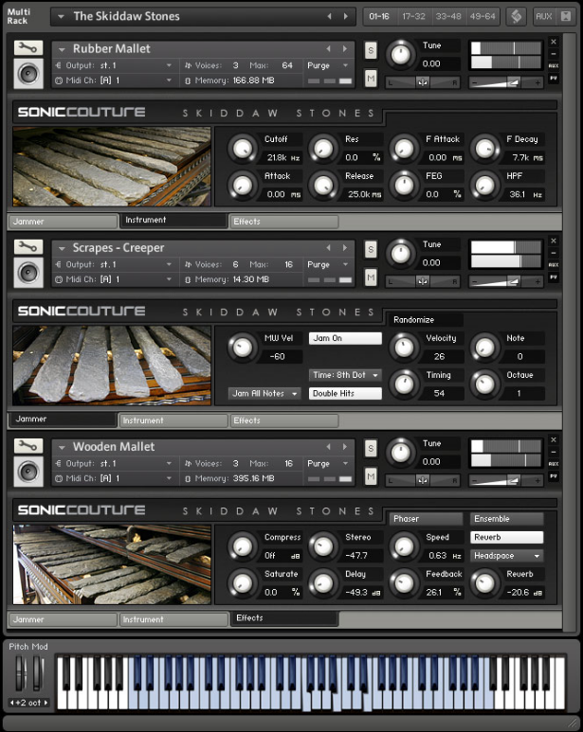
Task: Go to previous Rubber Mallet preset
Action: pyautogui.click(x=328, y=48)
